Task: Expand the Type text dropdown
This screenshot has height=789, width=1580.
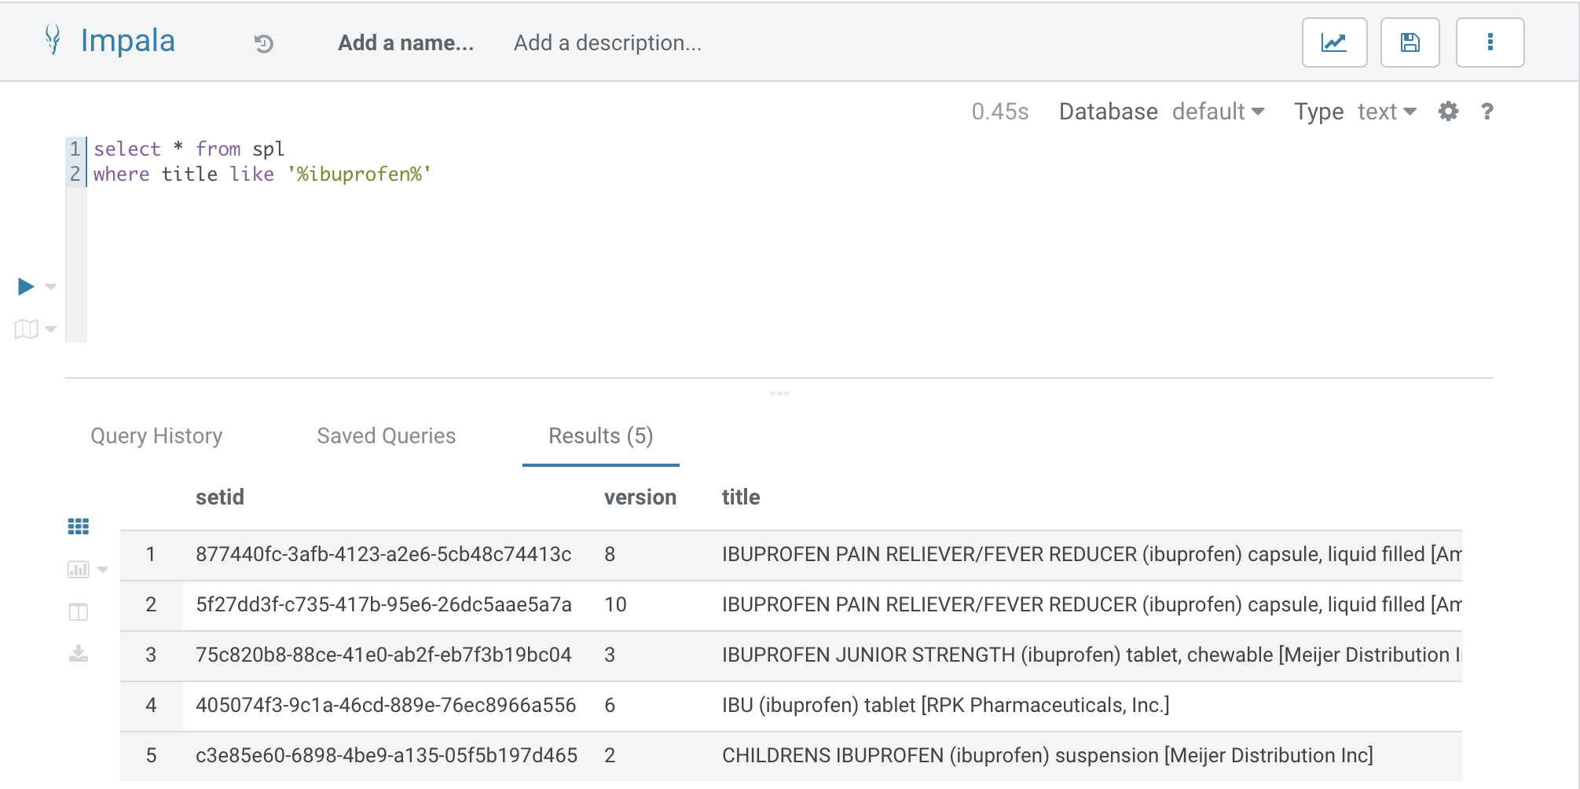Action: 1387,112
